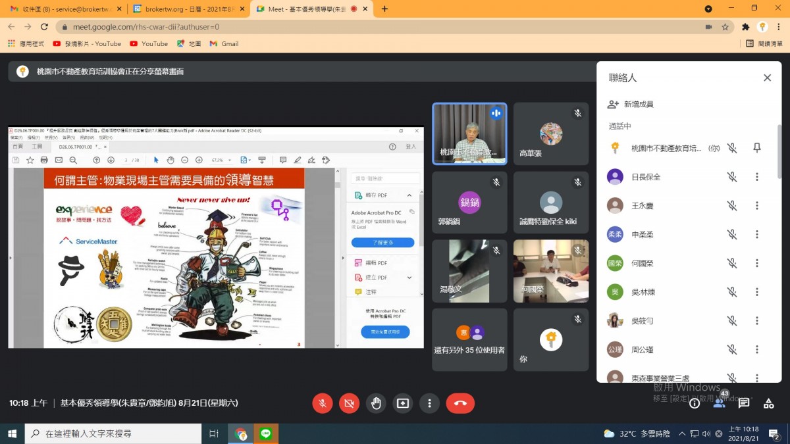Open the activities icon

pos(768,403)
